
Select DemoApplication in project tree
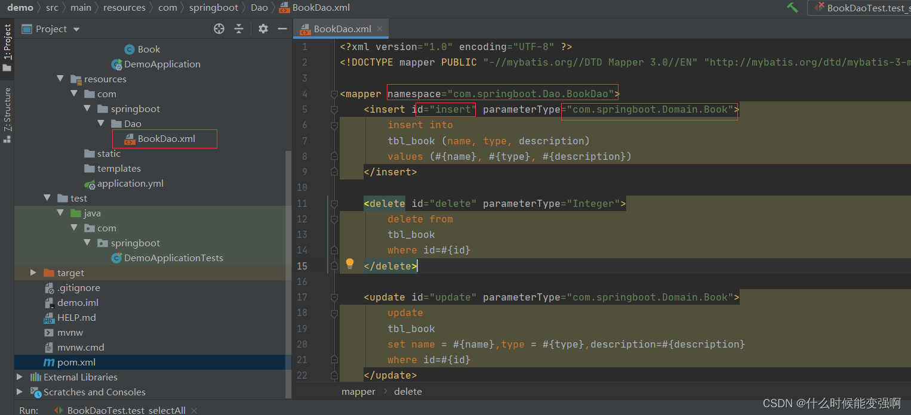(156, 64)
